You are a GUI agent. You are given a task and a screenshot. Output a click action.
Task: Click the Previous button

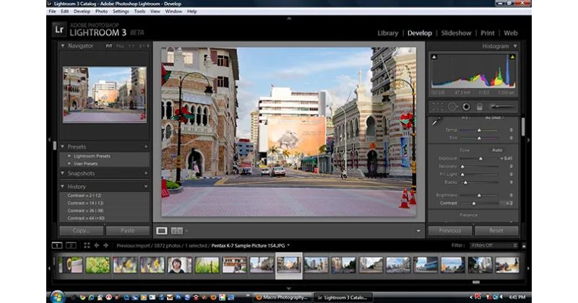tap(449, 230)
